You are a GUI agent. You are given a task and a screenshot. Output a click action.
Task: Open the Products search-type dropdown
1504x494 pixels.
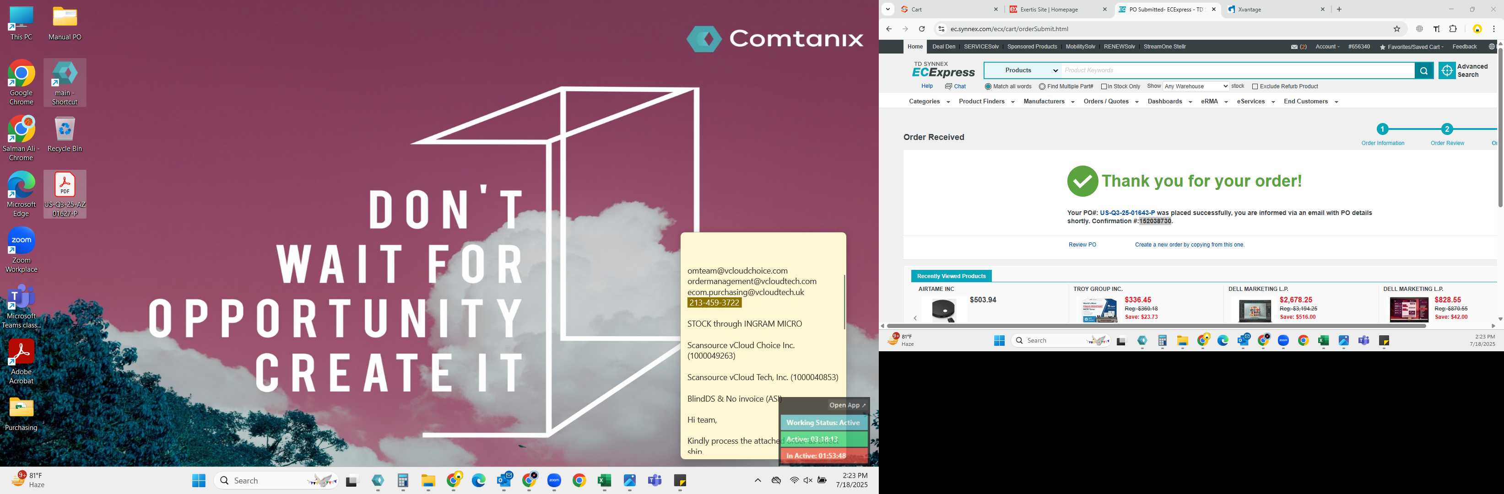click(x=1023, y=70)
